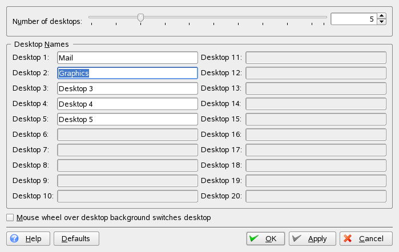
Task: Click the blue Help question mark icon
Action: tap(14, 238)
